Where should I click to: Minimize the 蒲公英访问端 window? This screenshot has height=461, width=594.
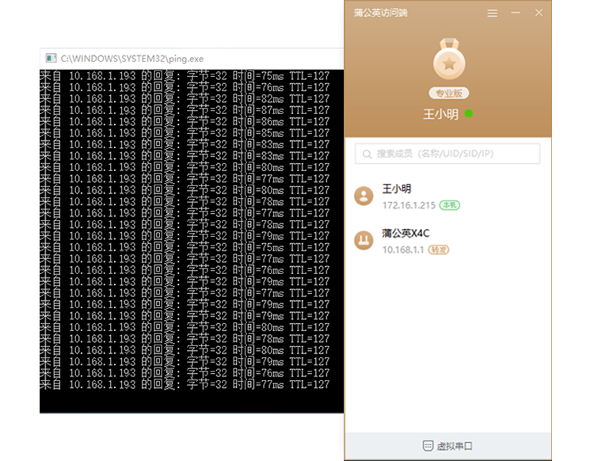(x=516, y=13)
